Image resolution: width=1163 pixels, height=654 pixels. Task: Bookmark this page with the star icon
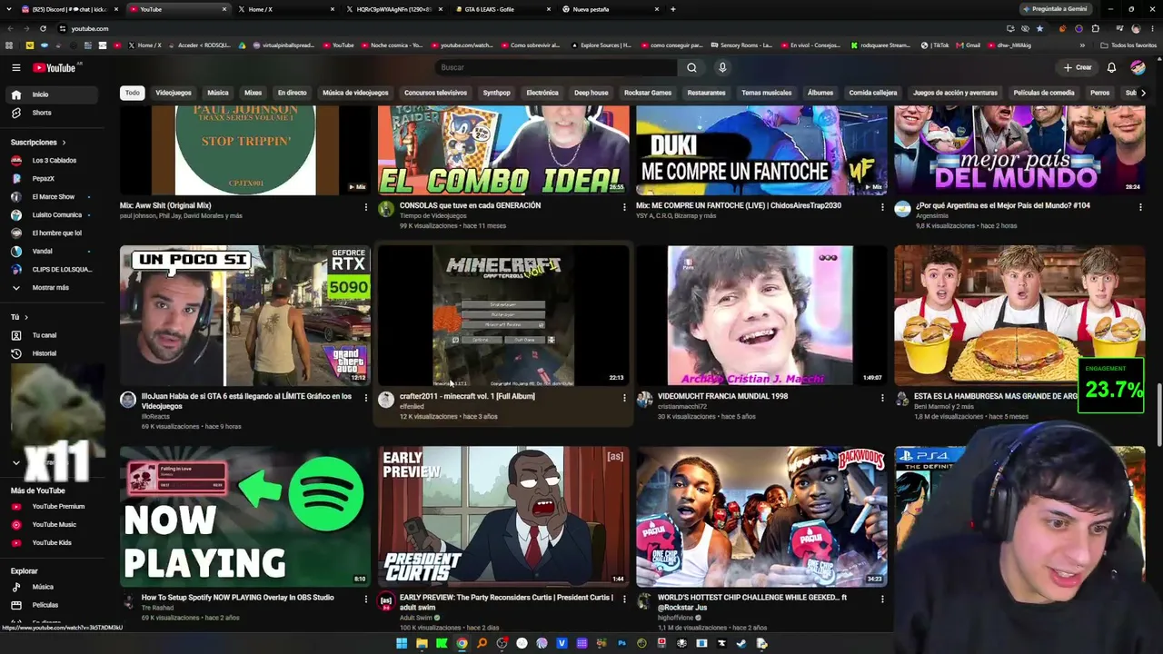pos(1039,28)
